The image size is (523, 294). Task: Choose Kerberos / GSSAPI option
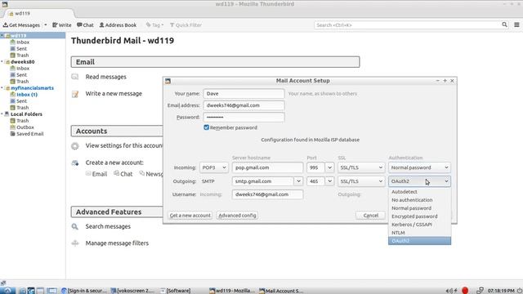point(419,225)
